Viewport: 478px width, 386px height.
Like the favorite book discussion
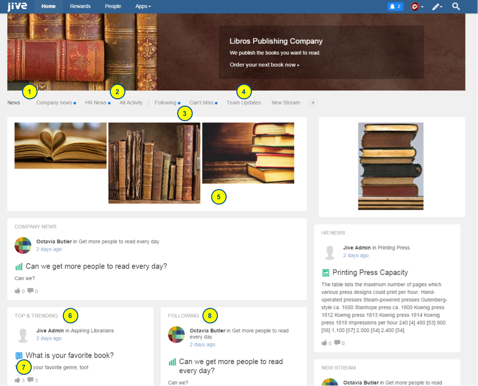tap(17, 380)
